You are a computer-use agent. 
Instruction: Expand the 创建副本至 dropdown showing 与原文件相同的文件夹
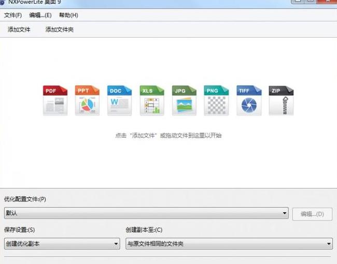coord(229,244)
